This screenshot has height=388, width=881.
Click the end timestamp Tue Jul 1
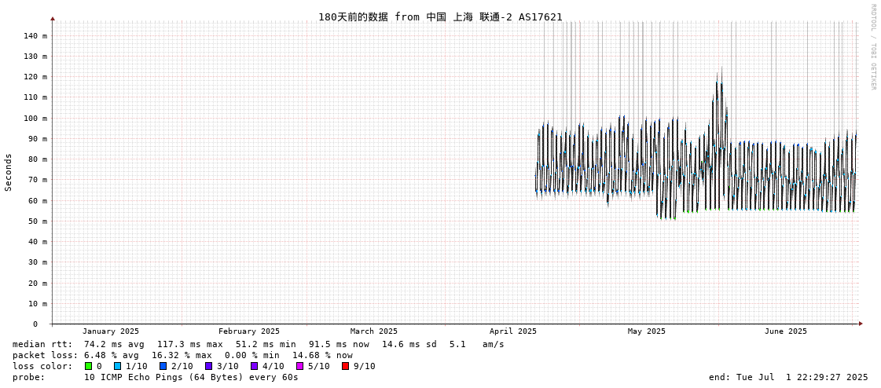788,377
